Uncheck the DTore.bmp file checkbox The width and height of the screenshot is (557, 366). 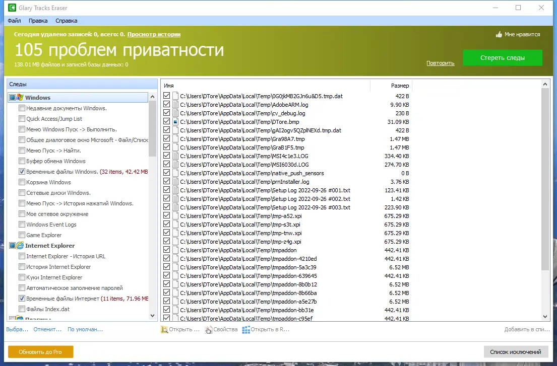[x=167, y=122]
